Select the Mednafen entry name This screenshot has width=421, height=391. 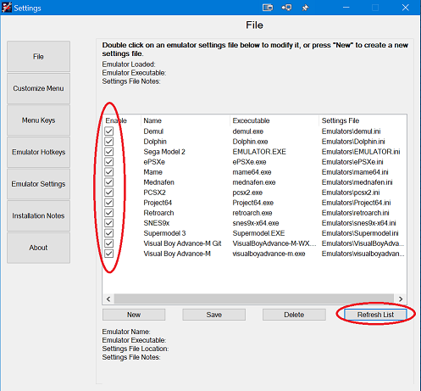coord(158,182)
